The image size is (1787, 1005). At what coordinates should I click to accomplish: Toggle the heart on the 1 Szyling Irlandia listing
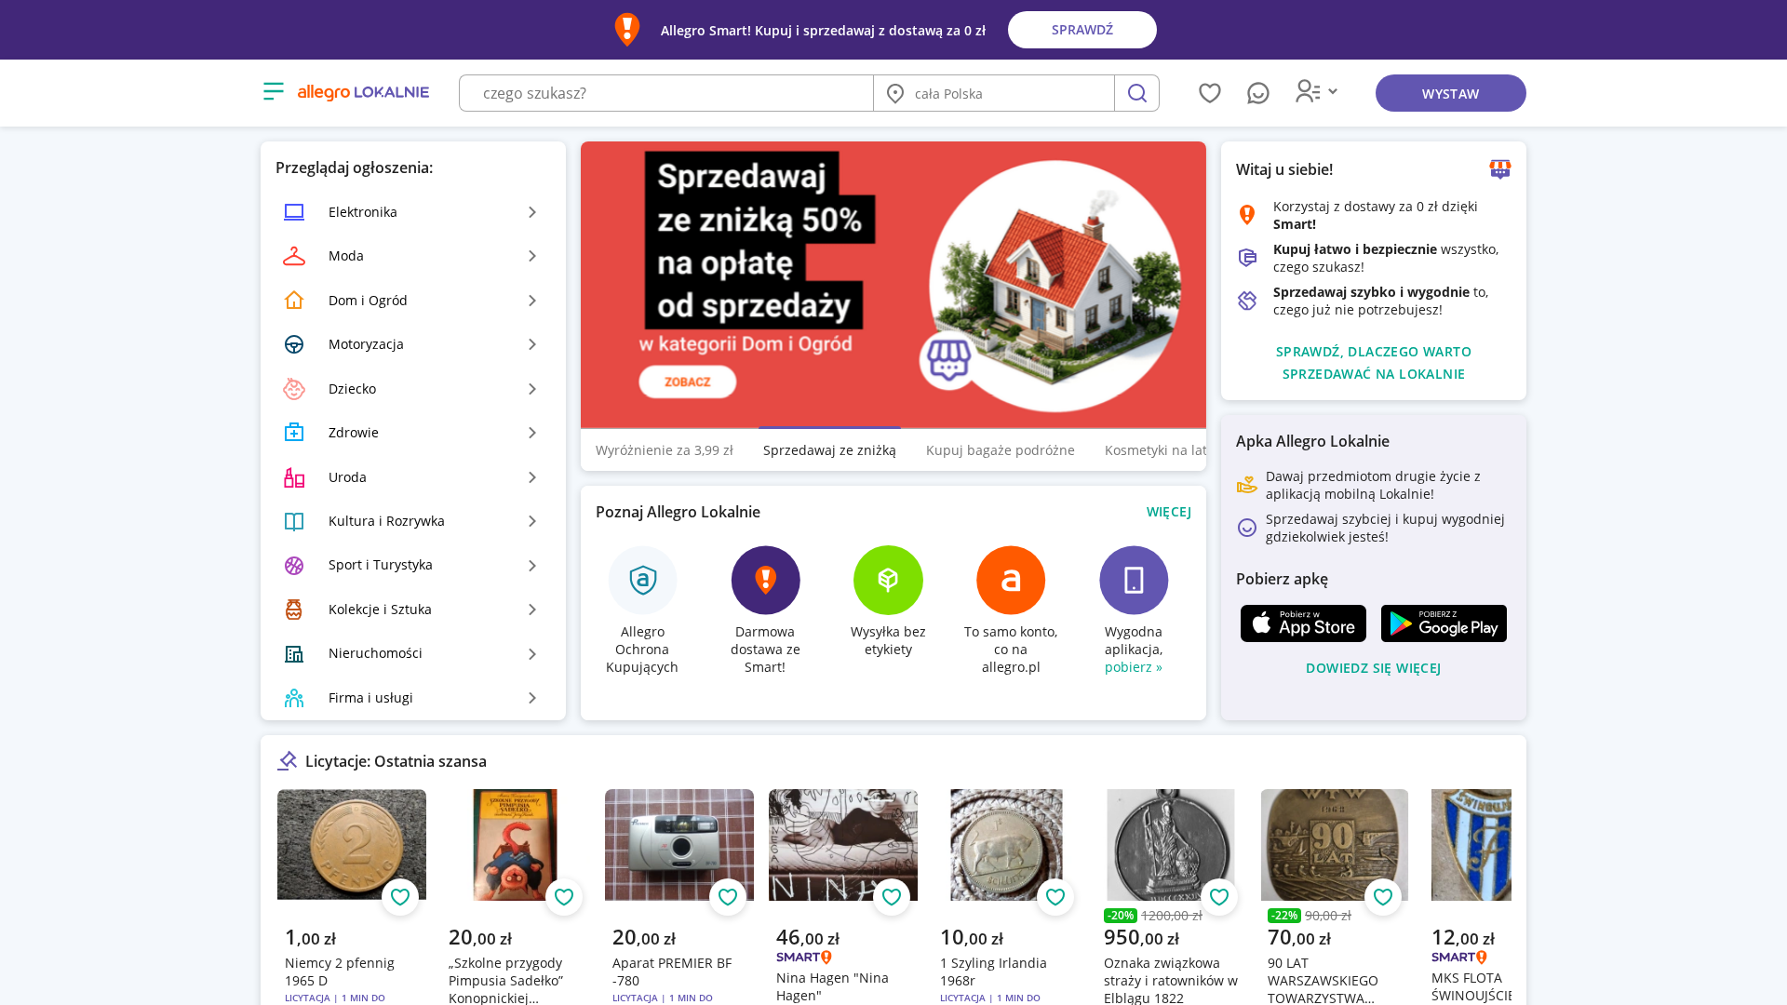[x=1055, y=897]
